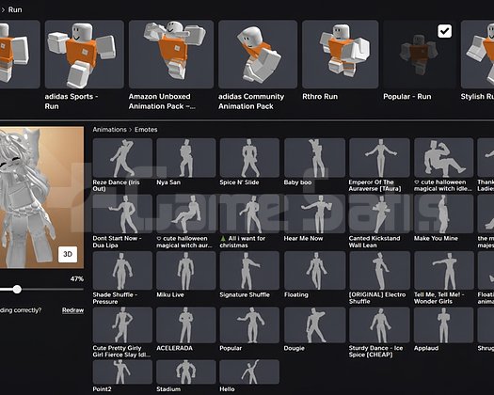Adjust the avatar scale slider handle
Image resolution: width=494 pixels, height=395 pixels.
(17, 289)
